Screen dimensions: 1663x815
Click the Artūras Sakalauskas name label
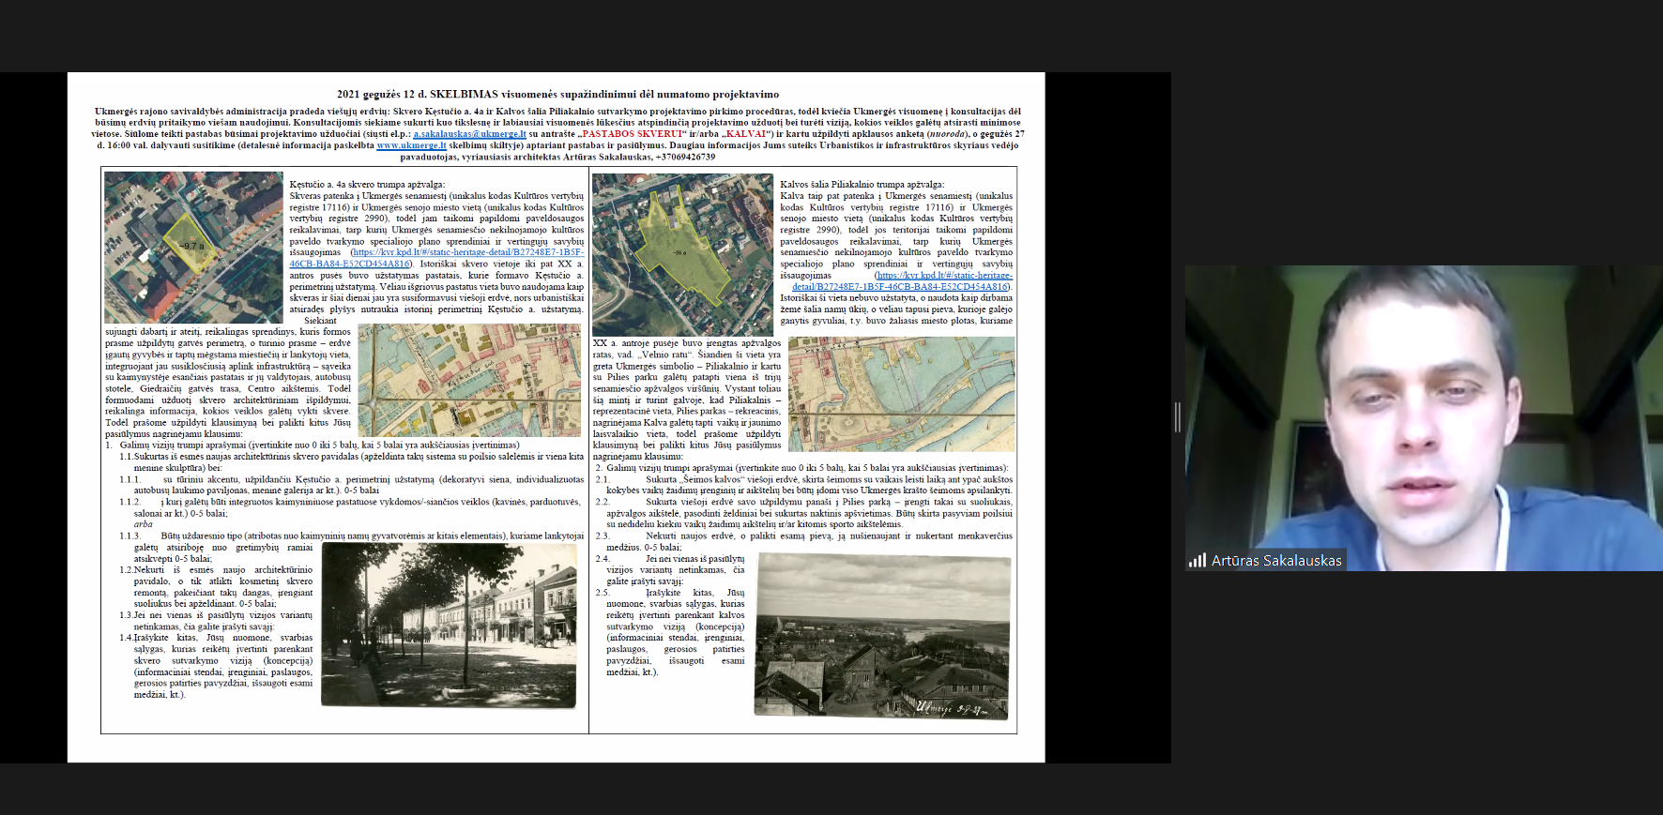1276,560
